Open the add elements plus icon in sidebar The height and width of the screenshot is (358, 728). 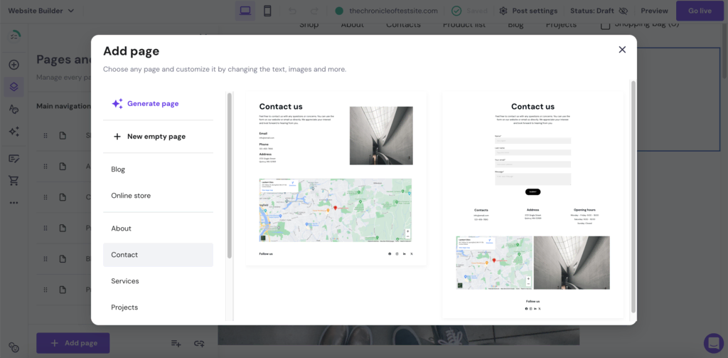(x=14, y=65)
